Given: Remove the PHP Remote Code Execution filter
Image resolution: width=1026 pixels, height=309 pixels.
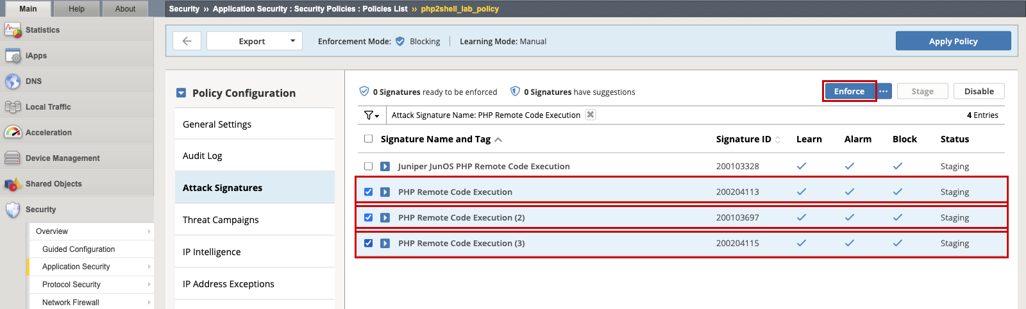Looking at the screenshot, I should (x=591, y=115).
